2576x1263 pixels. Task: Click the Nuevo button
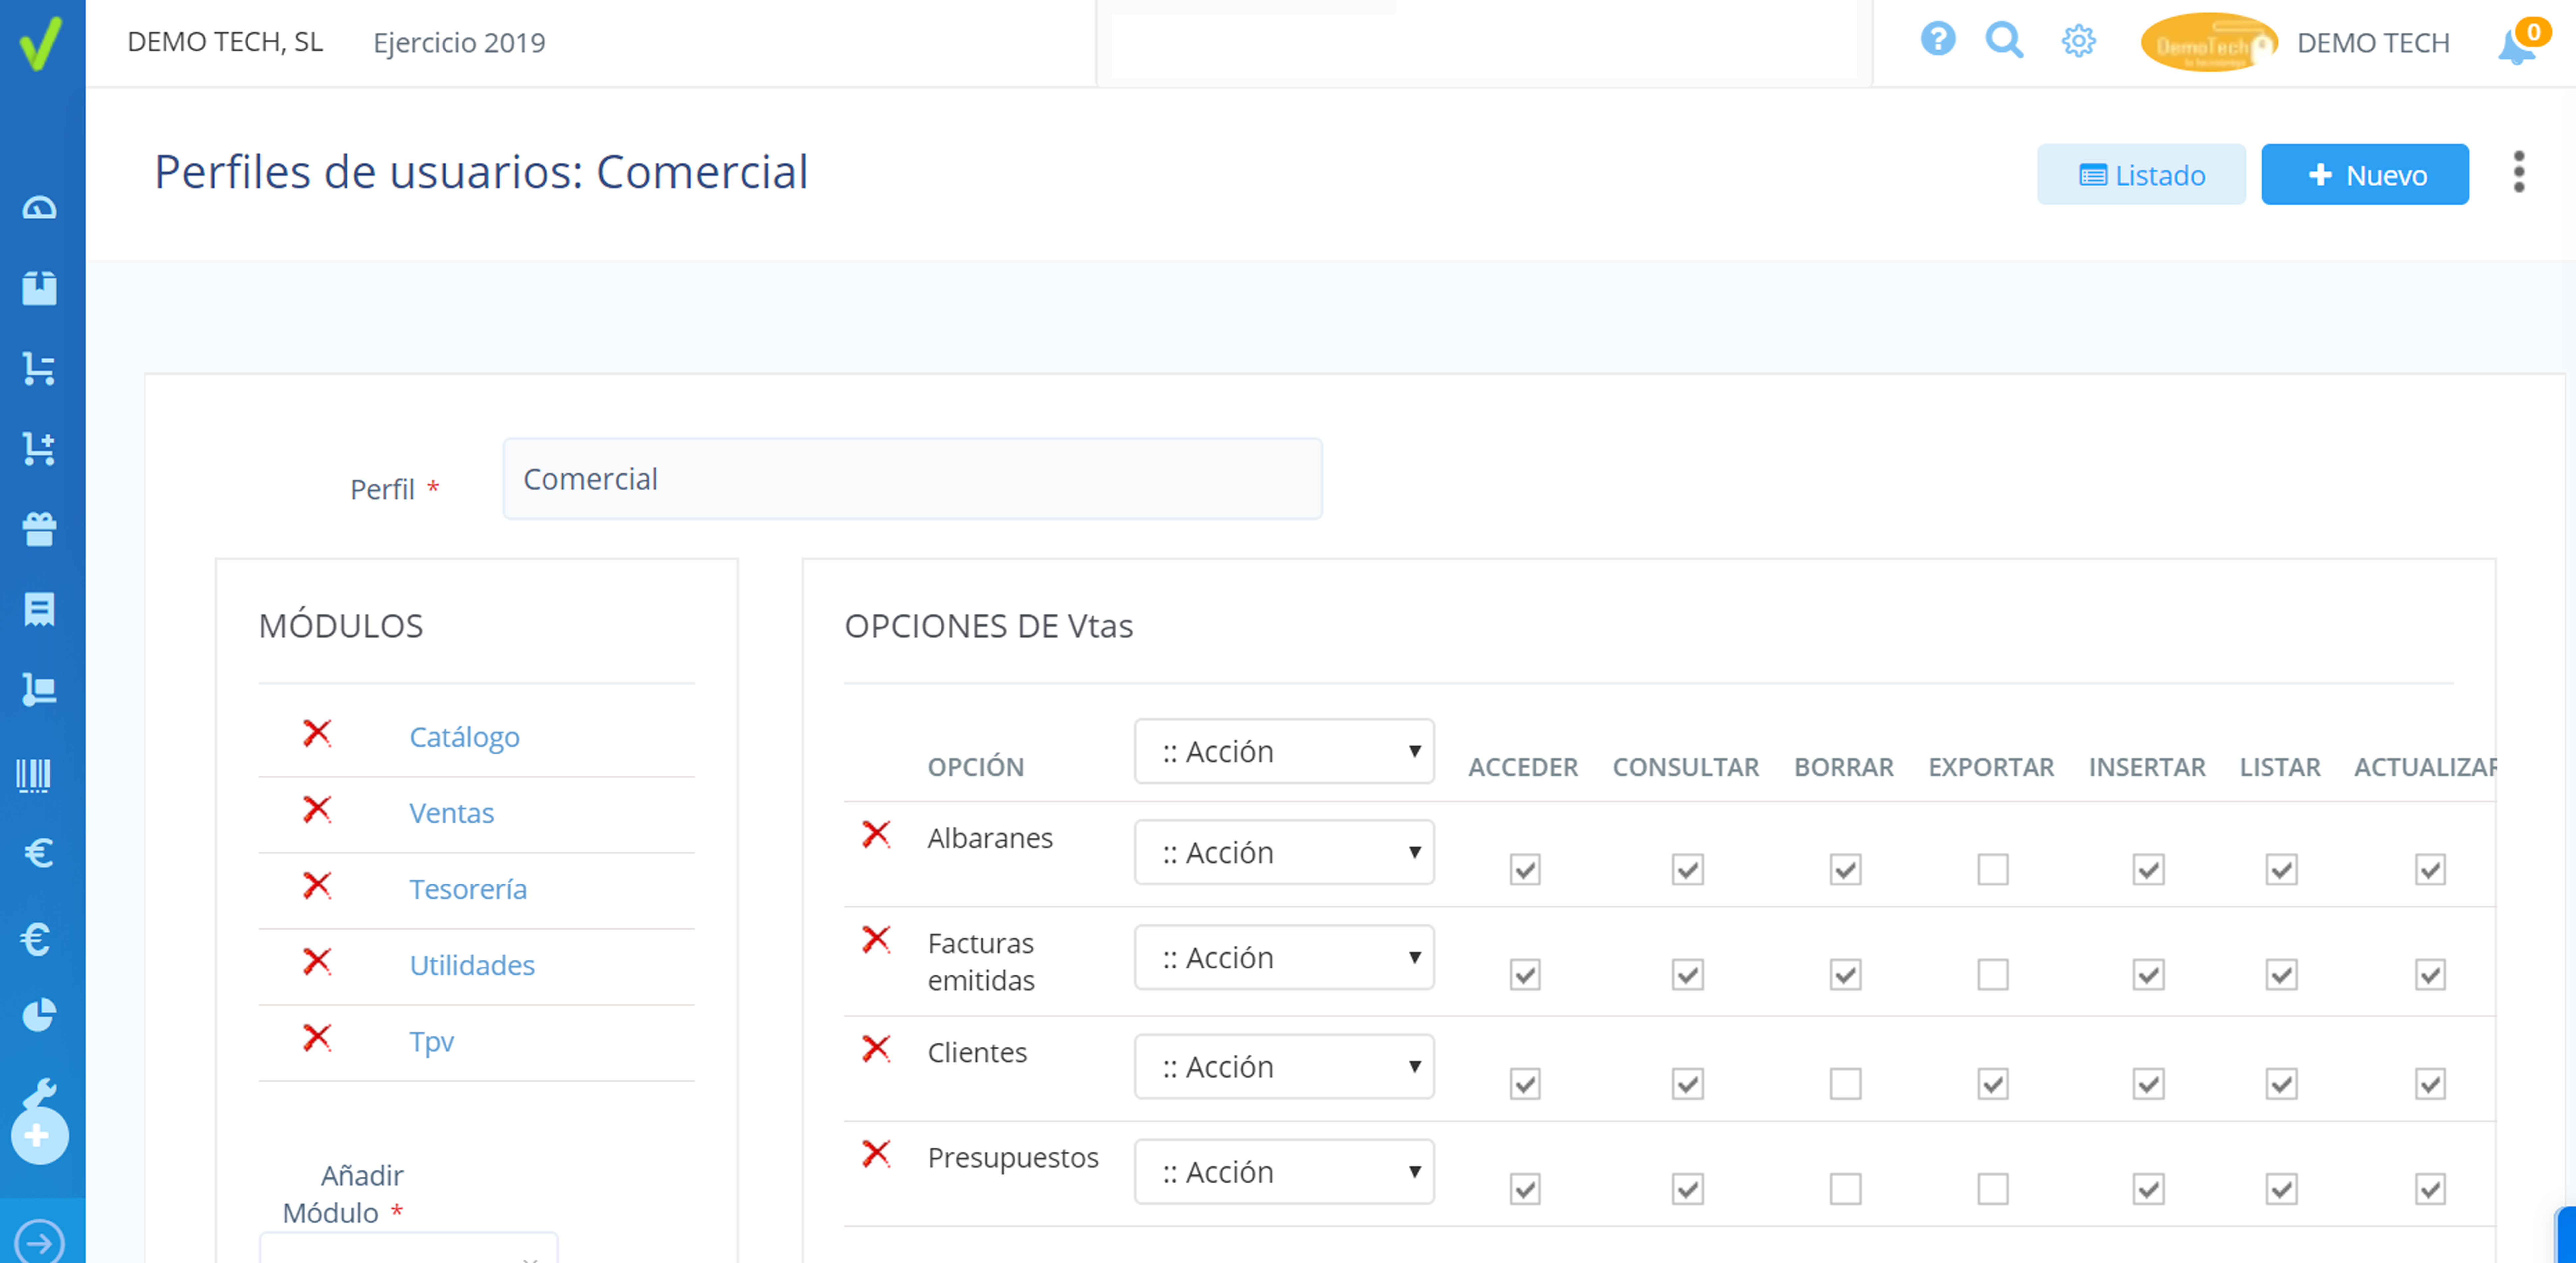pyautogui.click(x=2365, y=175)
